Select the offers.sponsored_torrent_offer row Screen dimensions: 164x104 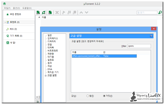(x=104, y=56)
